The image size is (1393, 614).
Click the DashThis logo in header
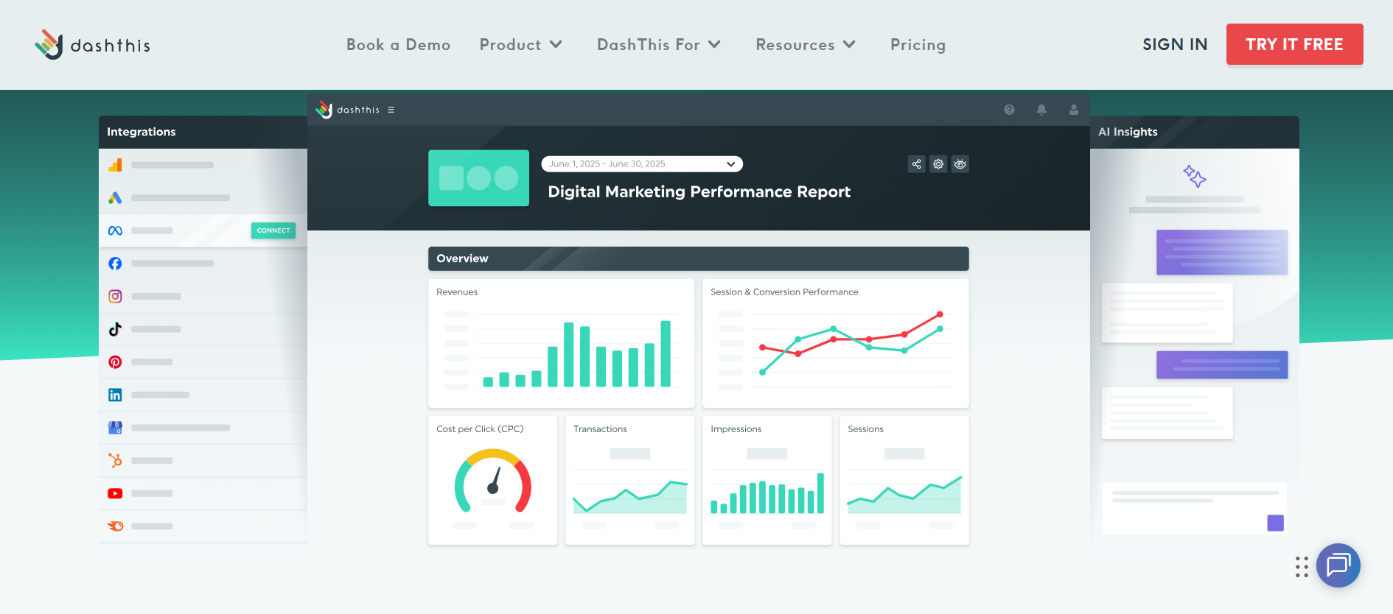92,45
